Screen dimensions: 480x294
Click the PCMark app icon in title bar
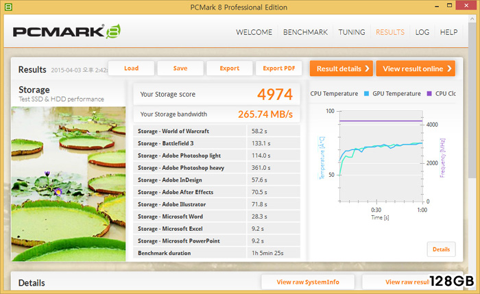pos(7,7)
